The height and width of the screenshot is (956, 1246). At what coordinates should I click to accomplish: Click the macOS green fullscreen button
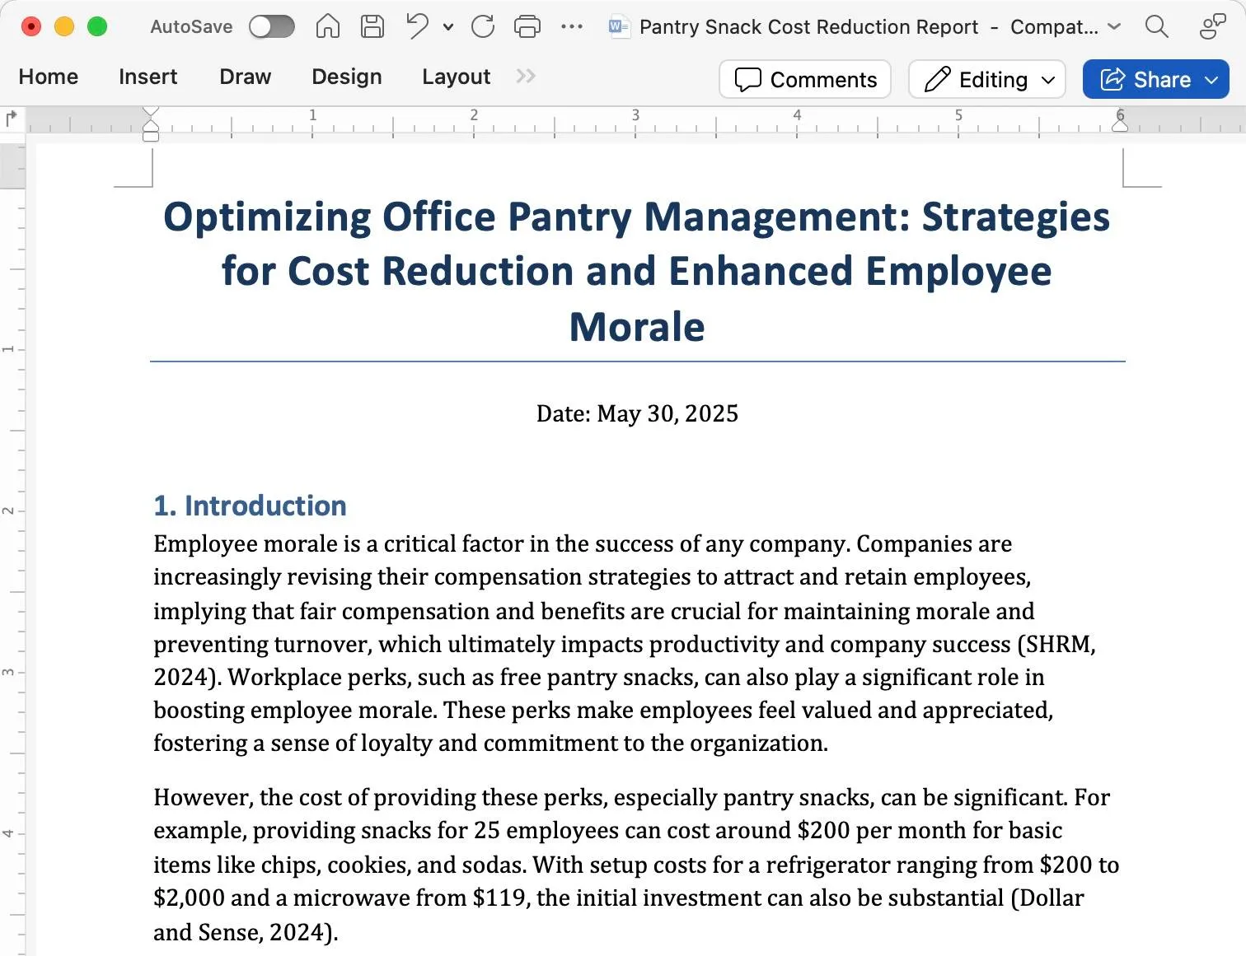97,26
